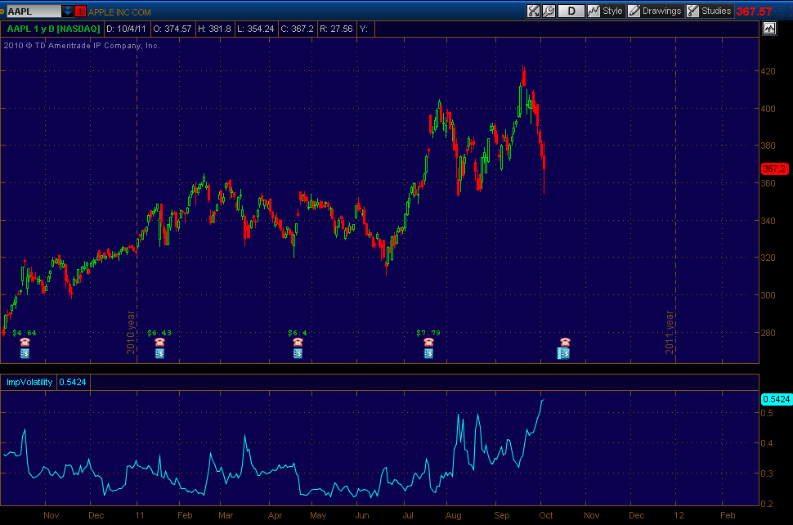Click the earnings phone icon above $4.64
The width and height of the screenshot is (793, 525).
(x=23, y=342)
